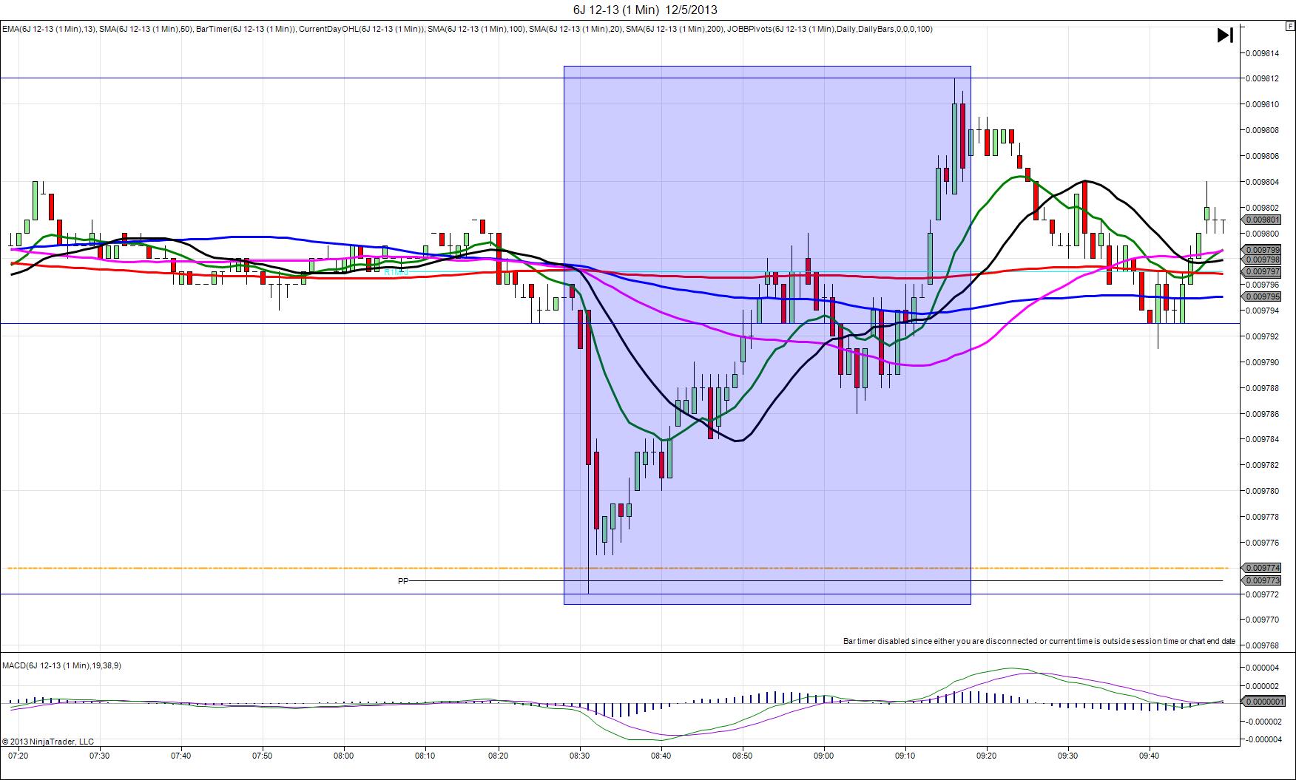
Task: Click the MACD(6J 12-13 (1 Min),19,38,9) panel label
Action: pyautogui.click(x=61, y=665)
